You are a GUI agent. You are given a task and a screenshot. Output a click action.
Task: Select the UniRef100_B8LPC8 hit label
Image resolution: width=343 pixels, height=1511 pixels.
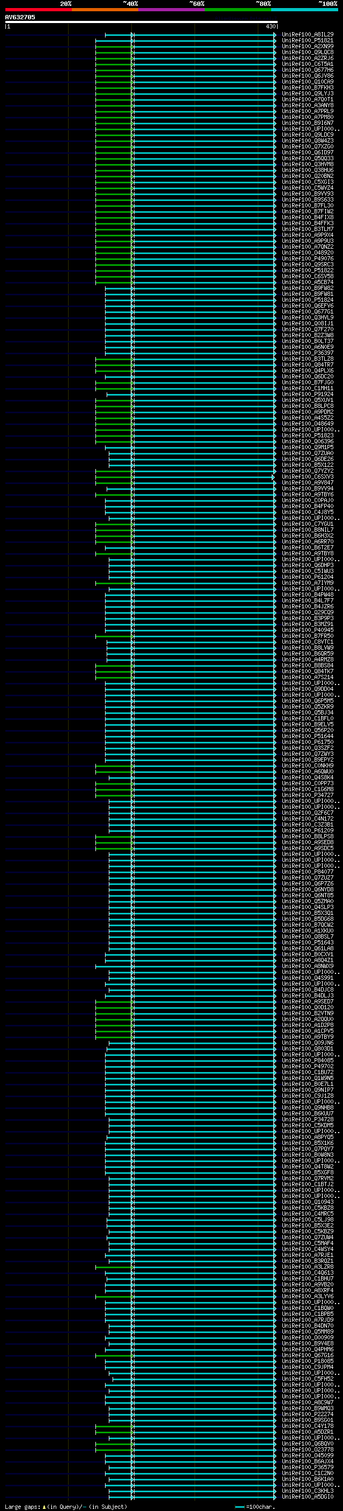click(307, 406)
